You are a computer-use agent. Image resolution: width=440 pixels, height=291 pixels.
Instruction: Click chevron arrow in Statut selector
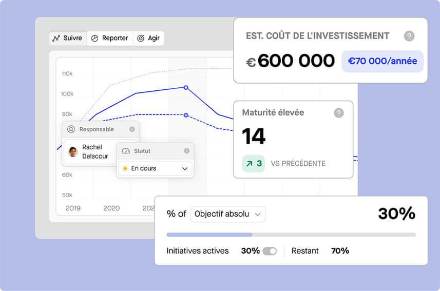pos(185,168)
